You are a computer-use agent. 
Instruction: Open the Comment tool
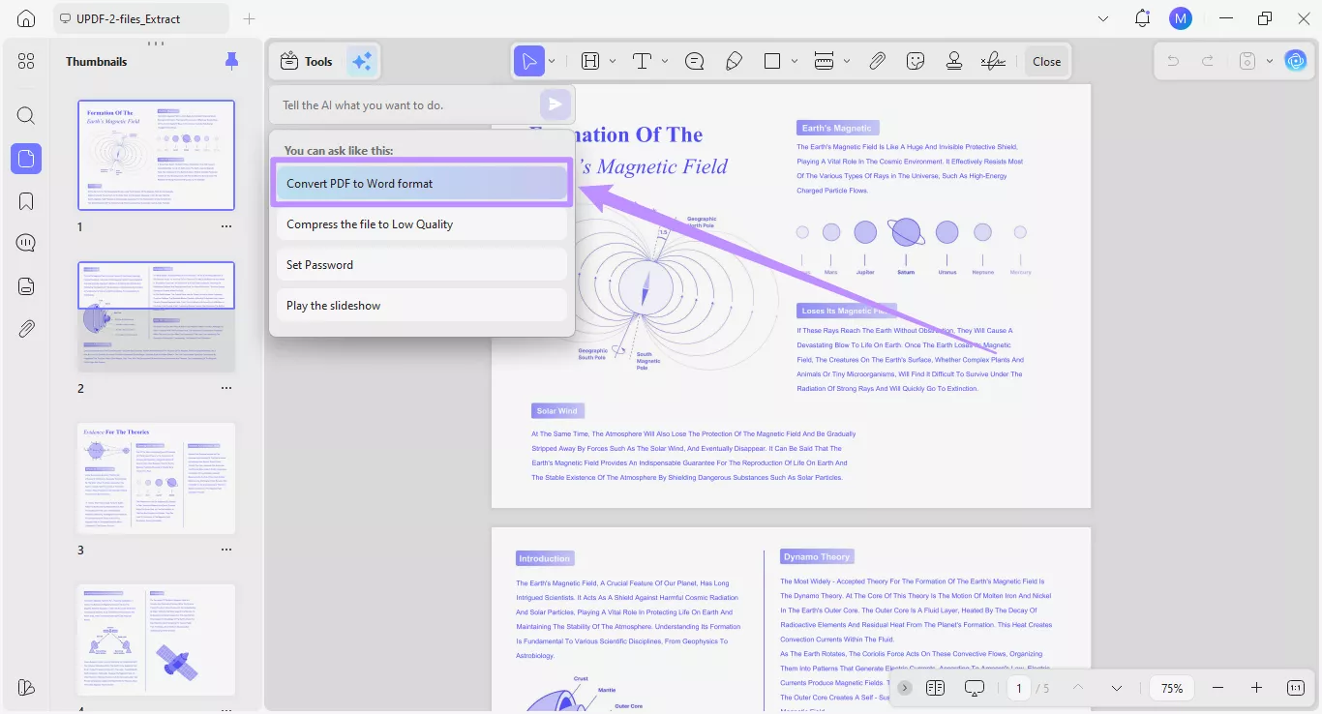(694, 60)
